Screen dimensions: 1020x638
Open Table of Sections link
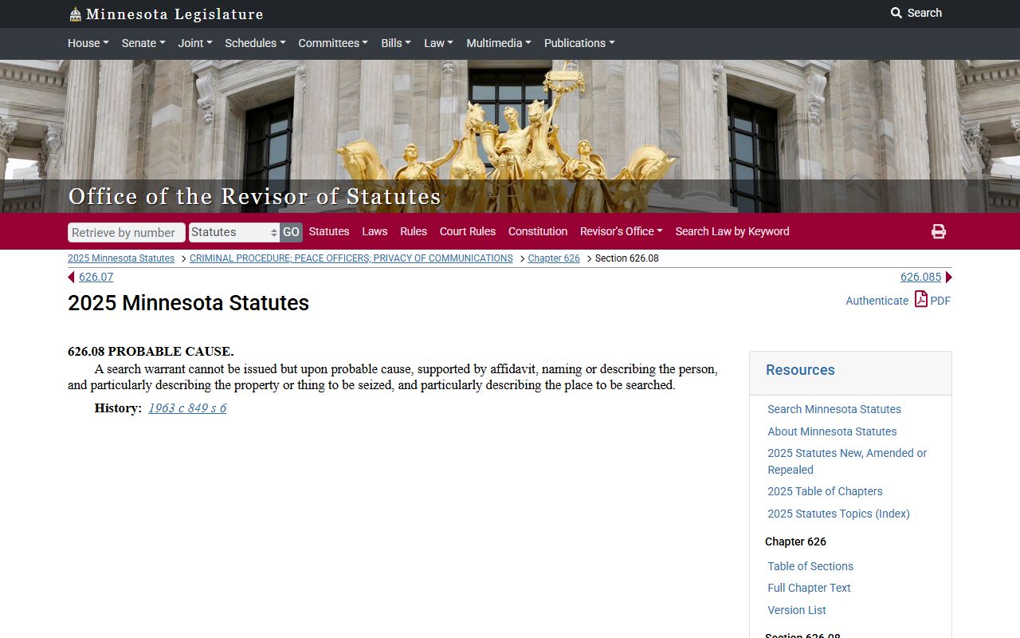pyautogui.click(x=810, y=566)
